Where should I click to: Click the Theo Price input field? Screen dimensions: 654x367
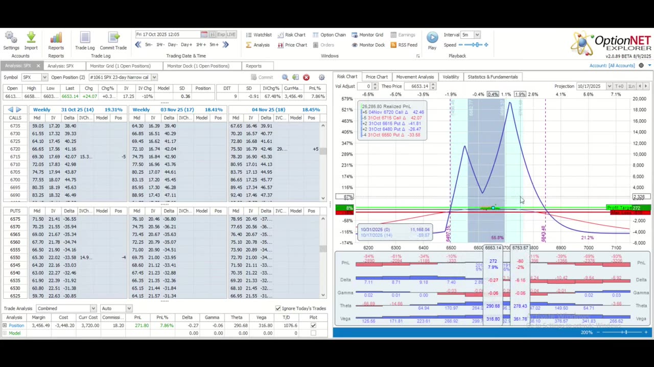point(416,86)
